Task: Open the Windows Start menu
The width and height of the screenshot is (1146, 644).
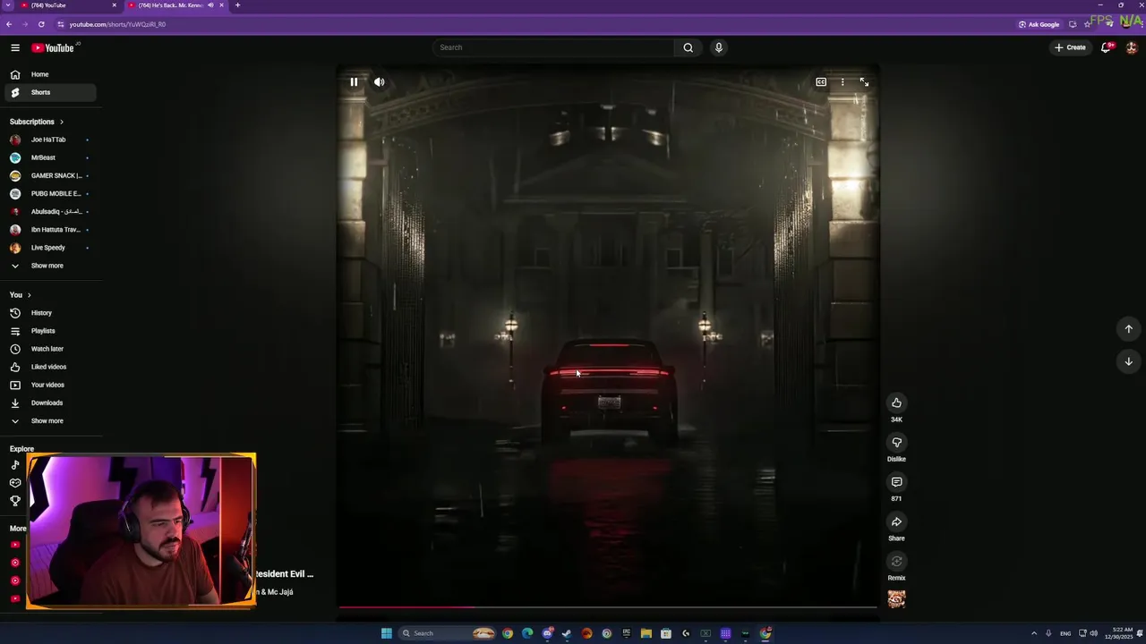Action: [386, 633]
